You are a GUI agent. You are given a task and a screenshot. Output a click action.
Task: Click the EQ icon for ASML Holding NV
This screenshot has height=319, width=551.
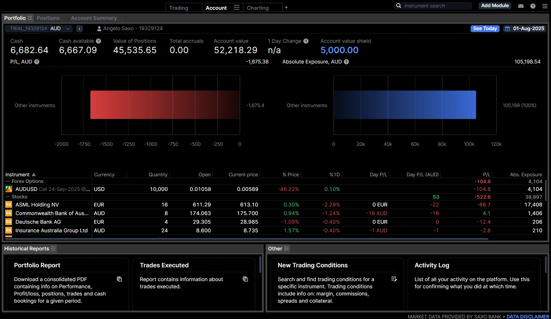tap(9, 204)
